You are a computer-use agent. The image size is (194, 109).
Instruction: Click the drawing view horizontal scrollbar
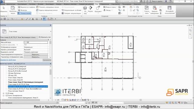(x=141, y=100)
